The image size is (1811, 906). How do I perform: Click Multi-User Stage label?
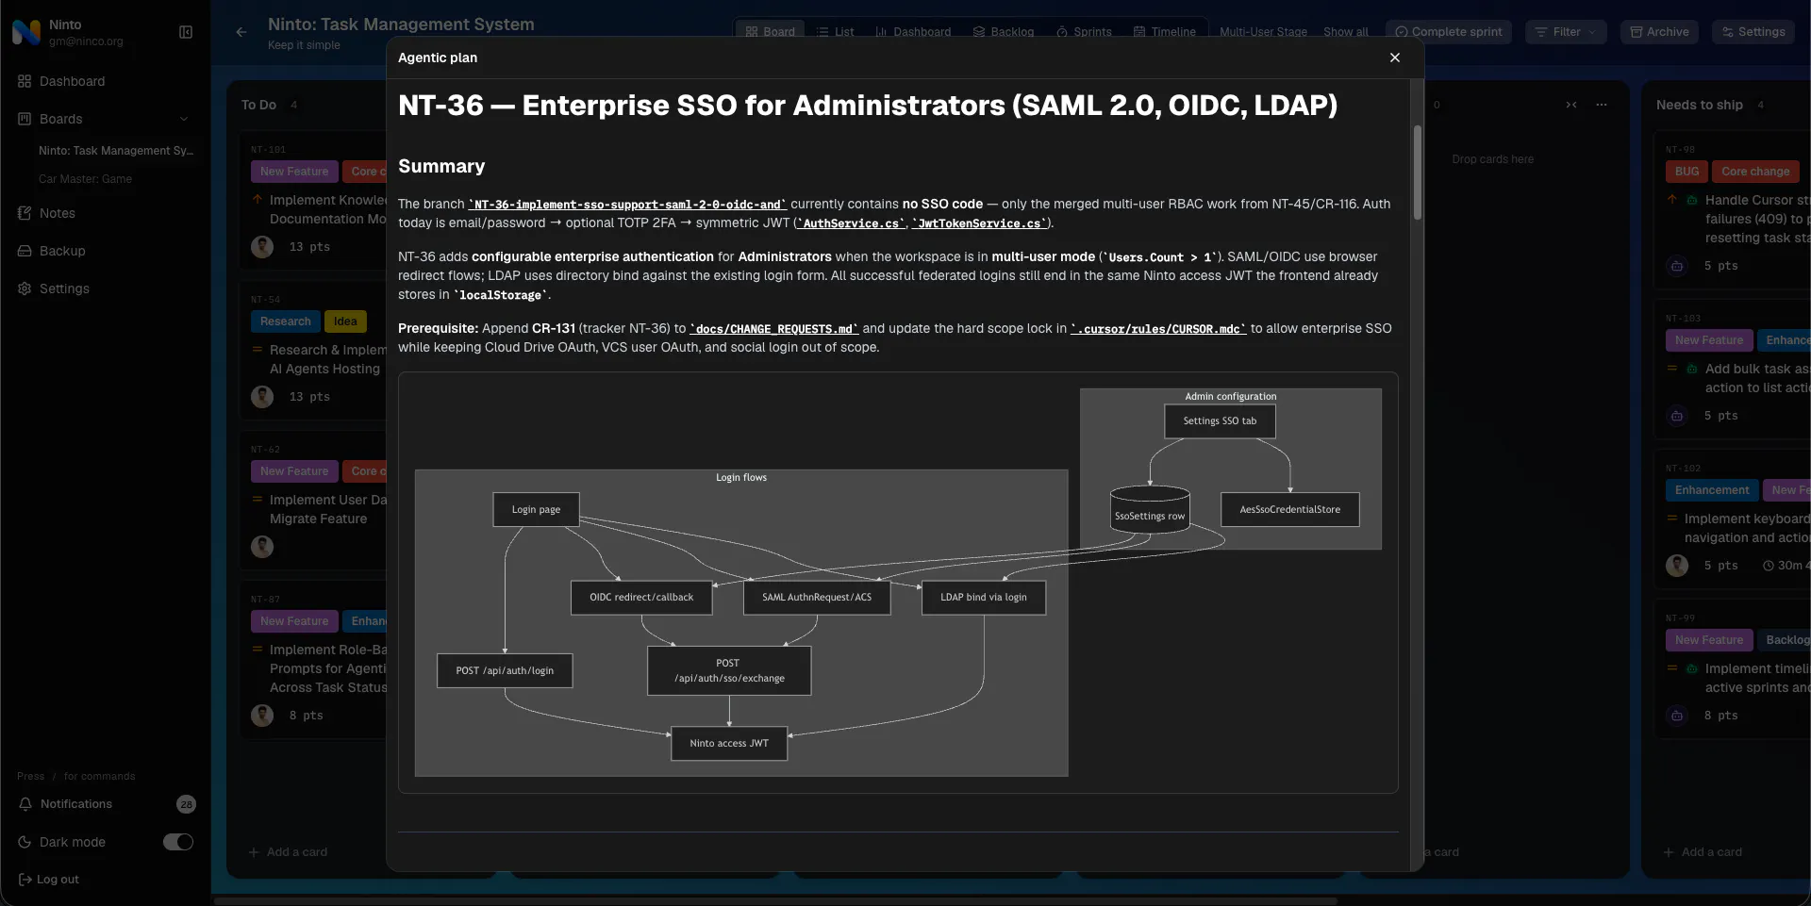1263,32
